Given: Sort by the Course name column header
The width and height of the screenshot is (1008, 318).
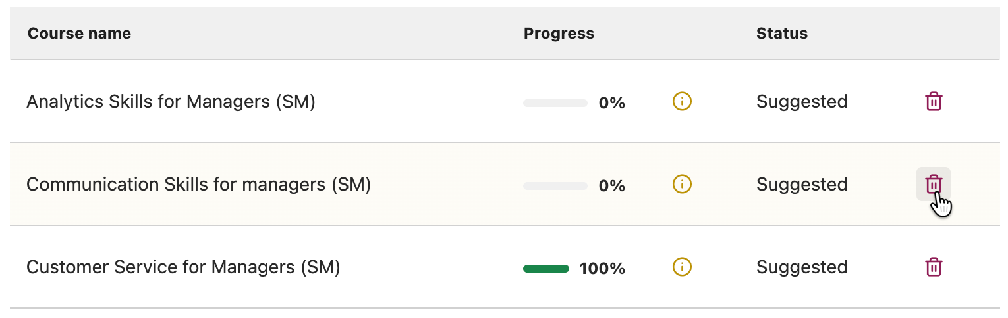Looking at the screenshot, I should pyautogui.click(x=79, y=34).
